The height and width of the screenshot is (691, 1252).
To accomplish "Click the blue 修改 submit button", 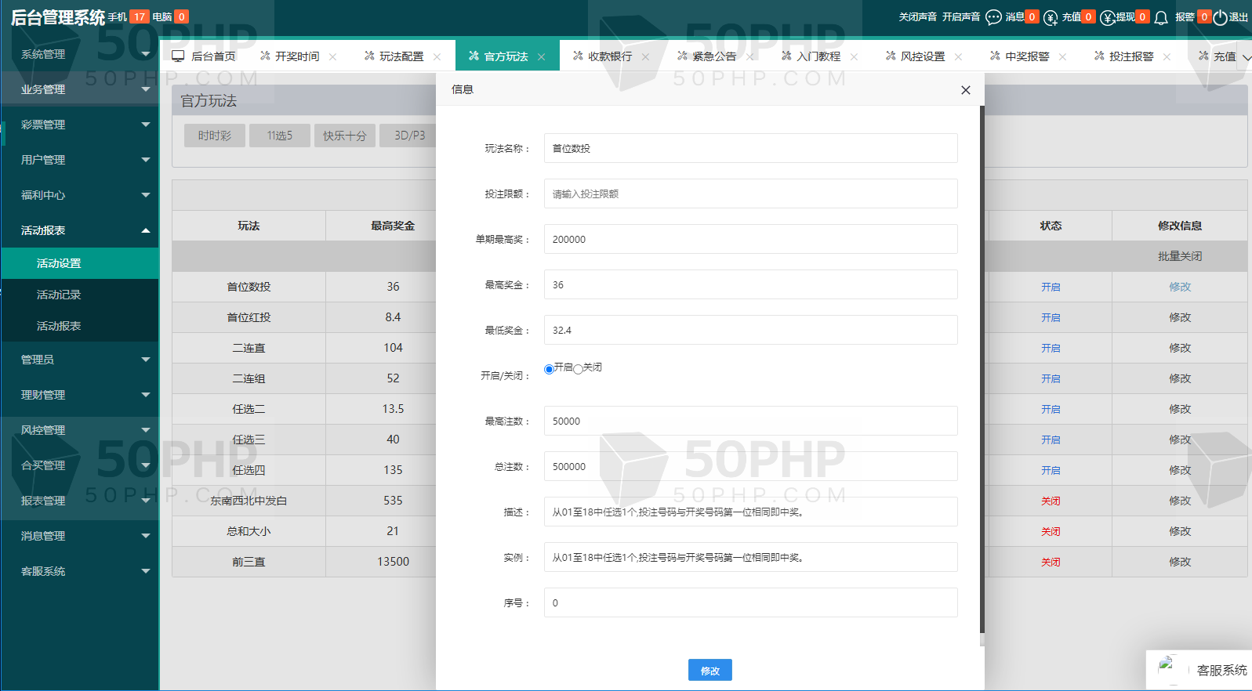I will 709,670.
